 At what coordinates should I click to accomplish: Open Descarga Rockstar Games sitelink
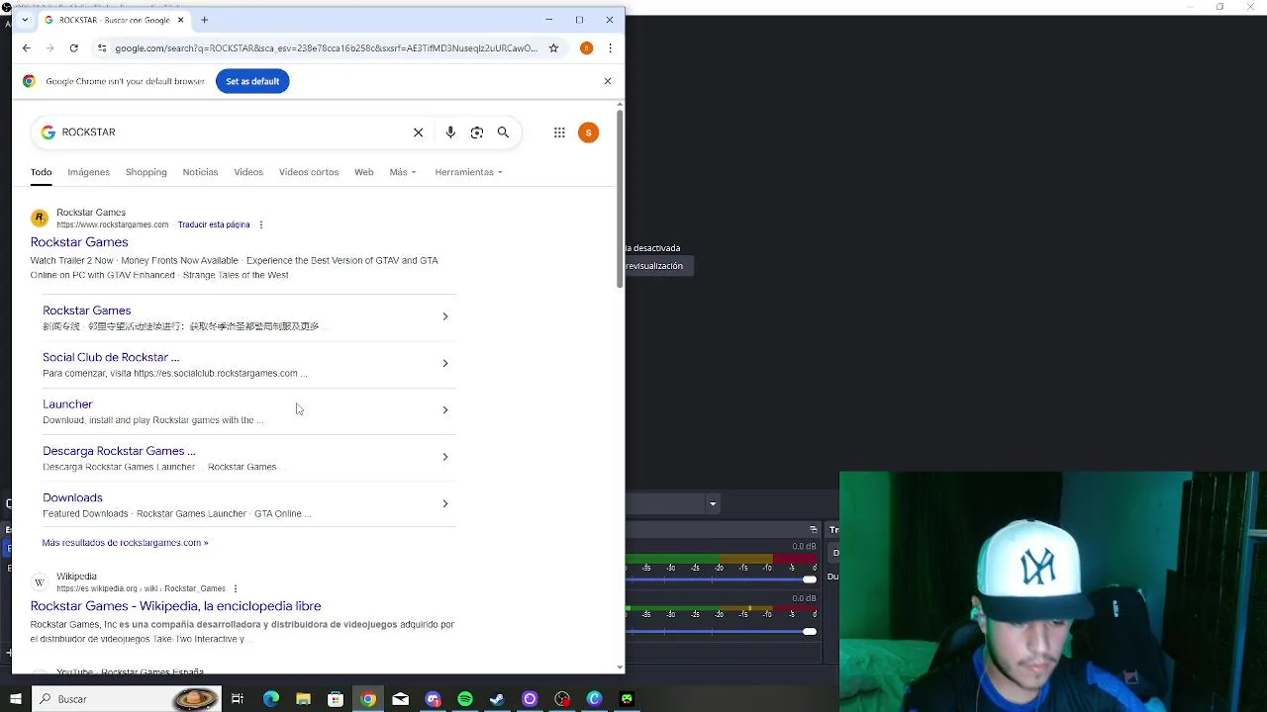(x=119, y=451)
